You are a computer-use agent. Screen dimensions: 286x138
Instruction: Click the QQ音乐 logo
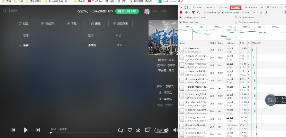tap(10, 11)
